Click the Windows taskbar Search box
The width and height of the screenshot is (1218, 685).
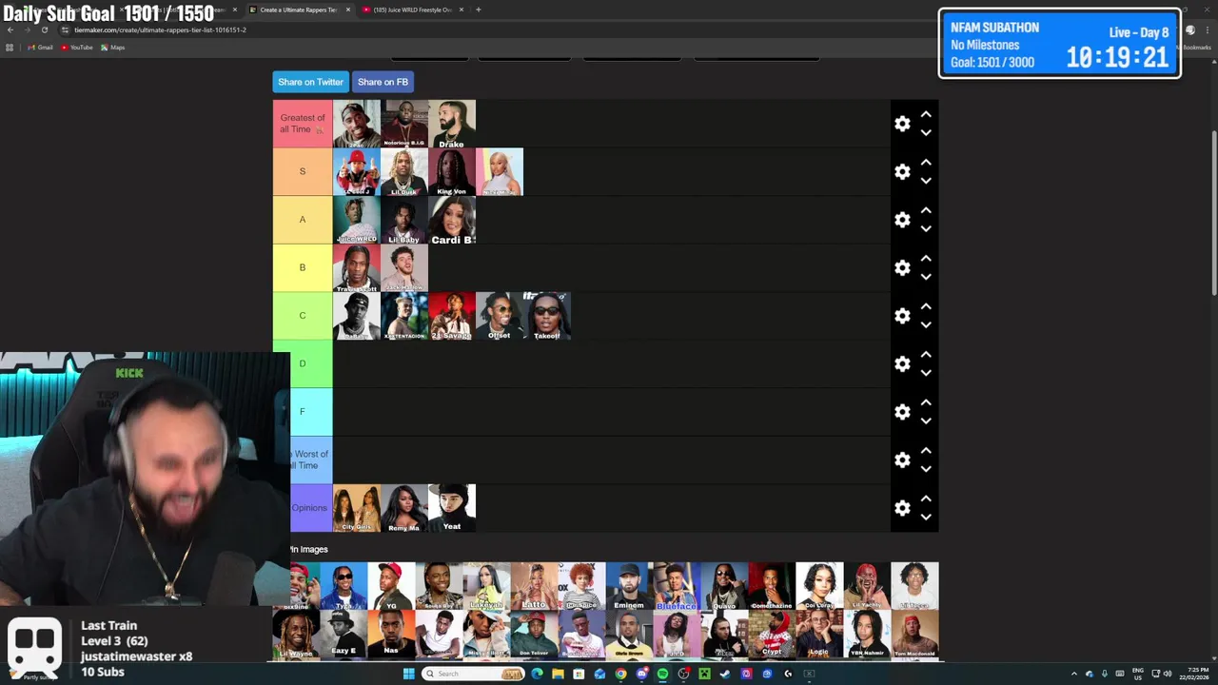pyautogui.click(x=473, y=674)
